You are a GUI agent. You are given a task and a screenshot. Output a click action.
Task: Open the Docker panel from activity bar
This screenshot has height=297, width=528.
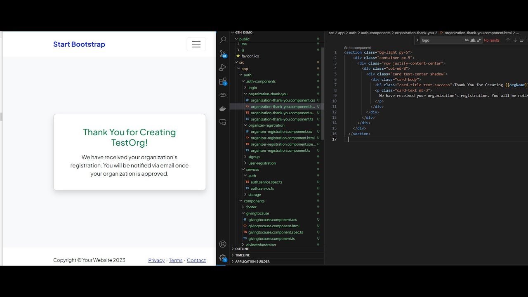[x=223, y=109]
